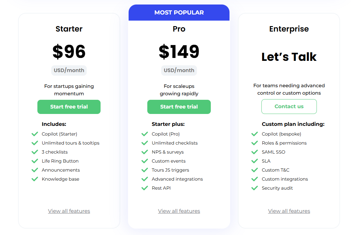Click the check icon next to Rest API

point(145,188)
